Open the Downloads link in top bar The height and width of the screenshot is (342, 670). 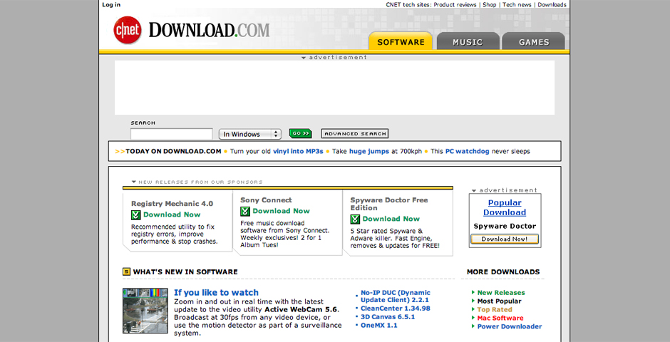tap(552, 5)
